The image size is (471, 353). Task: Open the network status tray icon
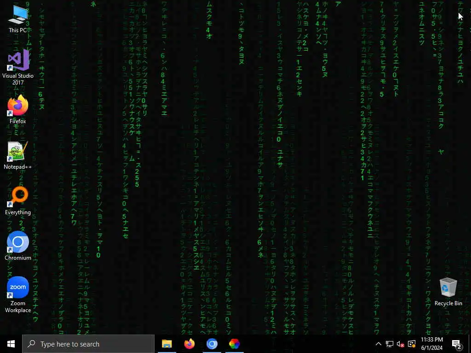pyautogui.click(x=390, y=344)
